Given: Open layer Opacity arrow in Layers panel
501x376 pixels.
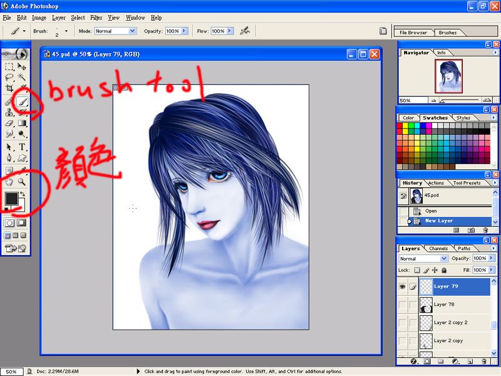Looking at the screenshot, I should point(492,258).
